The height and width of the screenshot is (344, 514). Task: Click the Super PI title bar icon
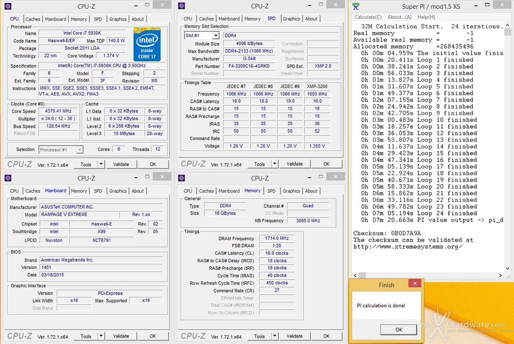pyautogui.click(x=356, y=6)
